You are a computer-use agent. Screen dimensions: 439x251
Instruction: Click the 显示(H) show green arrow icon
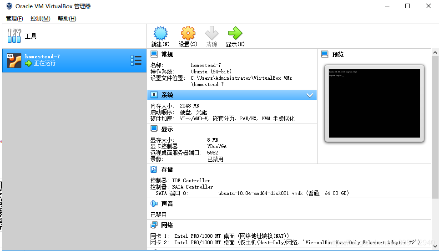click(x=235, y=33)
